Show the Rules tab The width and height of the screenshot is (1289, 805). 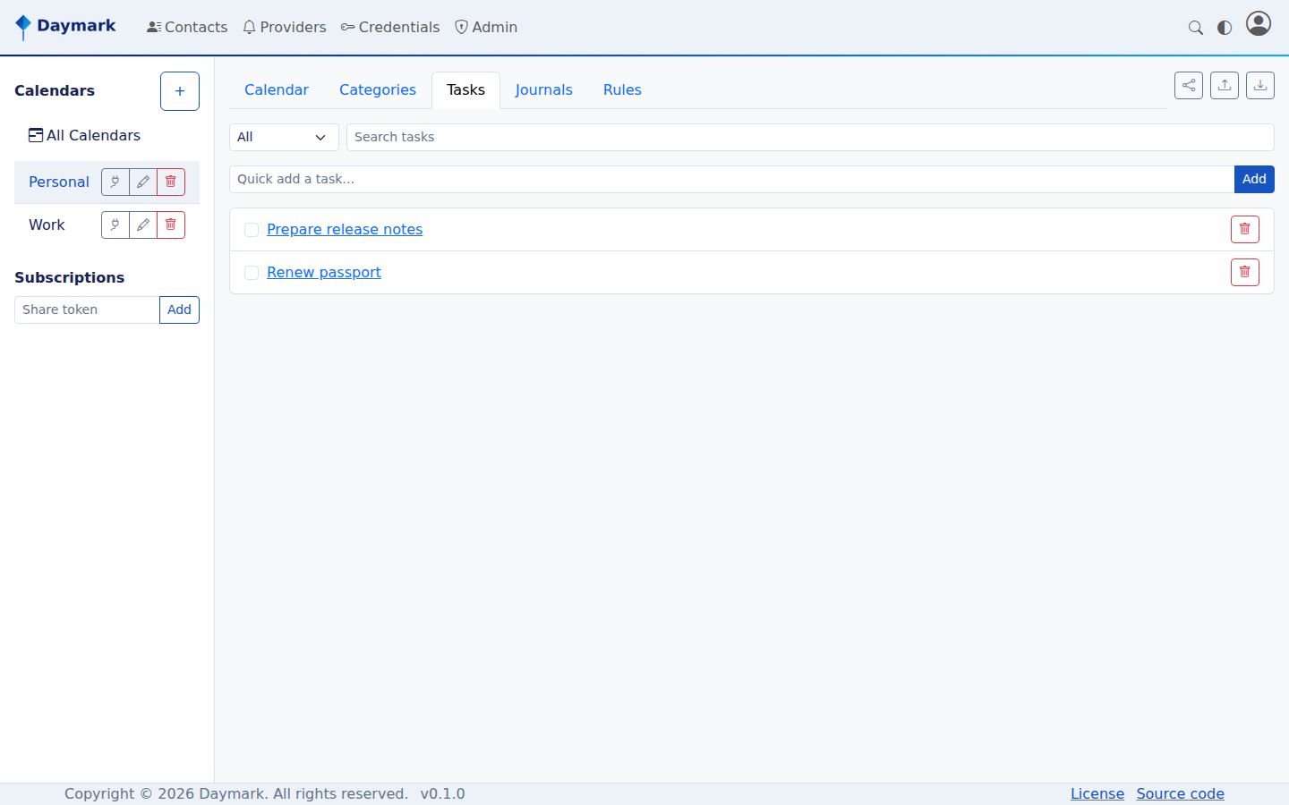[x=622, y=89]
